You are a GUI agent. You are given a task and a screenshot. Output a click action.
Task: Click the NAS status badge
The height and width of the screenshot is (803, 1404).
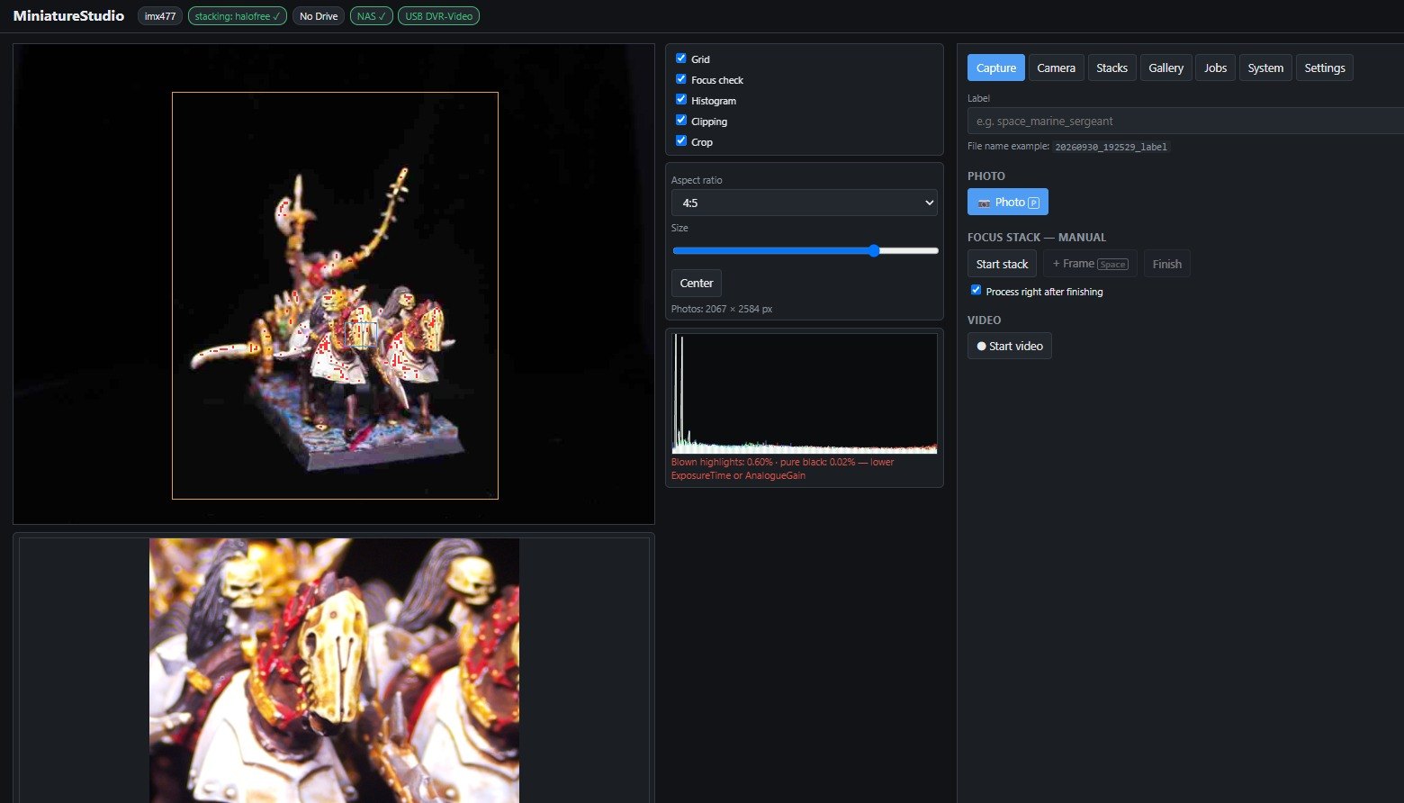[x=371, y=16]
